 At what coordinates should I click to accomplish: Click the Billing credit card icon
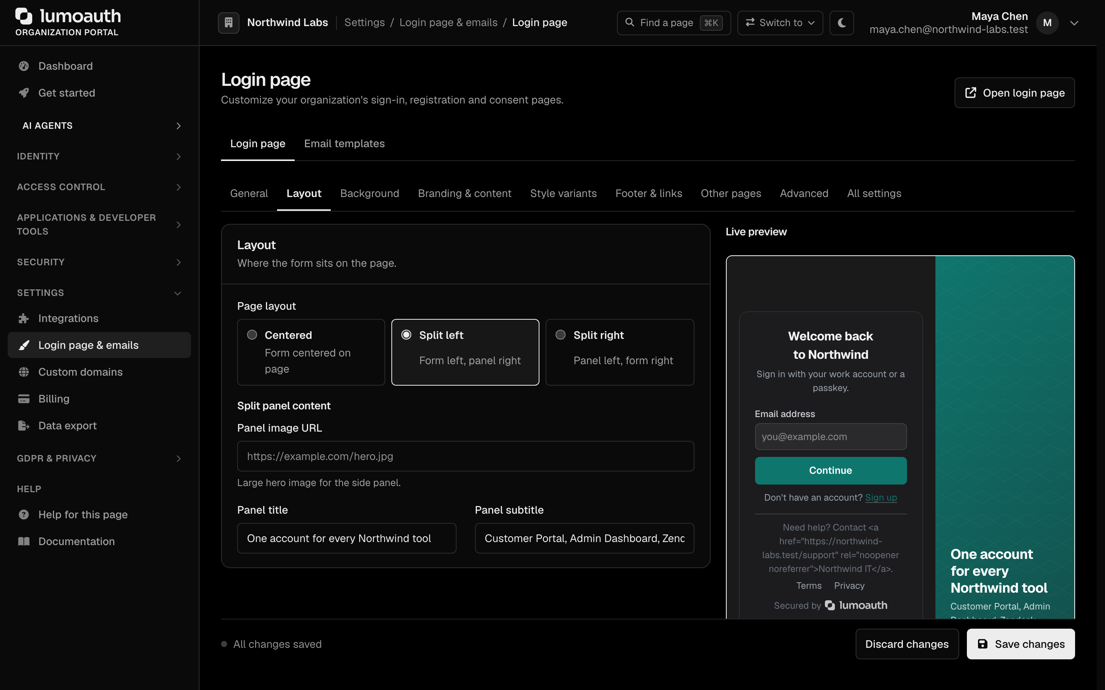point(24,399)
